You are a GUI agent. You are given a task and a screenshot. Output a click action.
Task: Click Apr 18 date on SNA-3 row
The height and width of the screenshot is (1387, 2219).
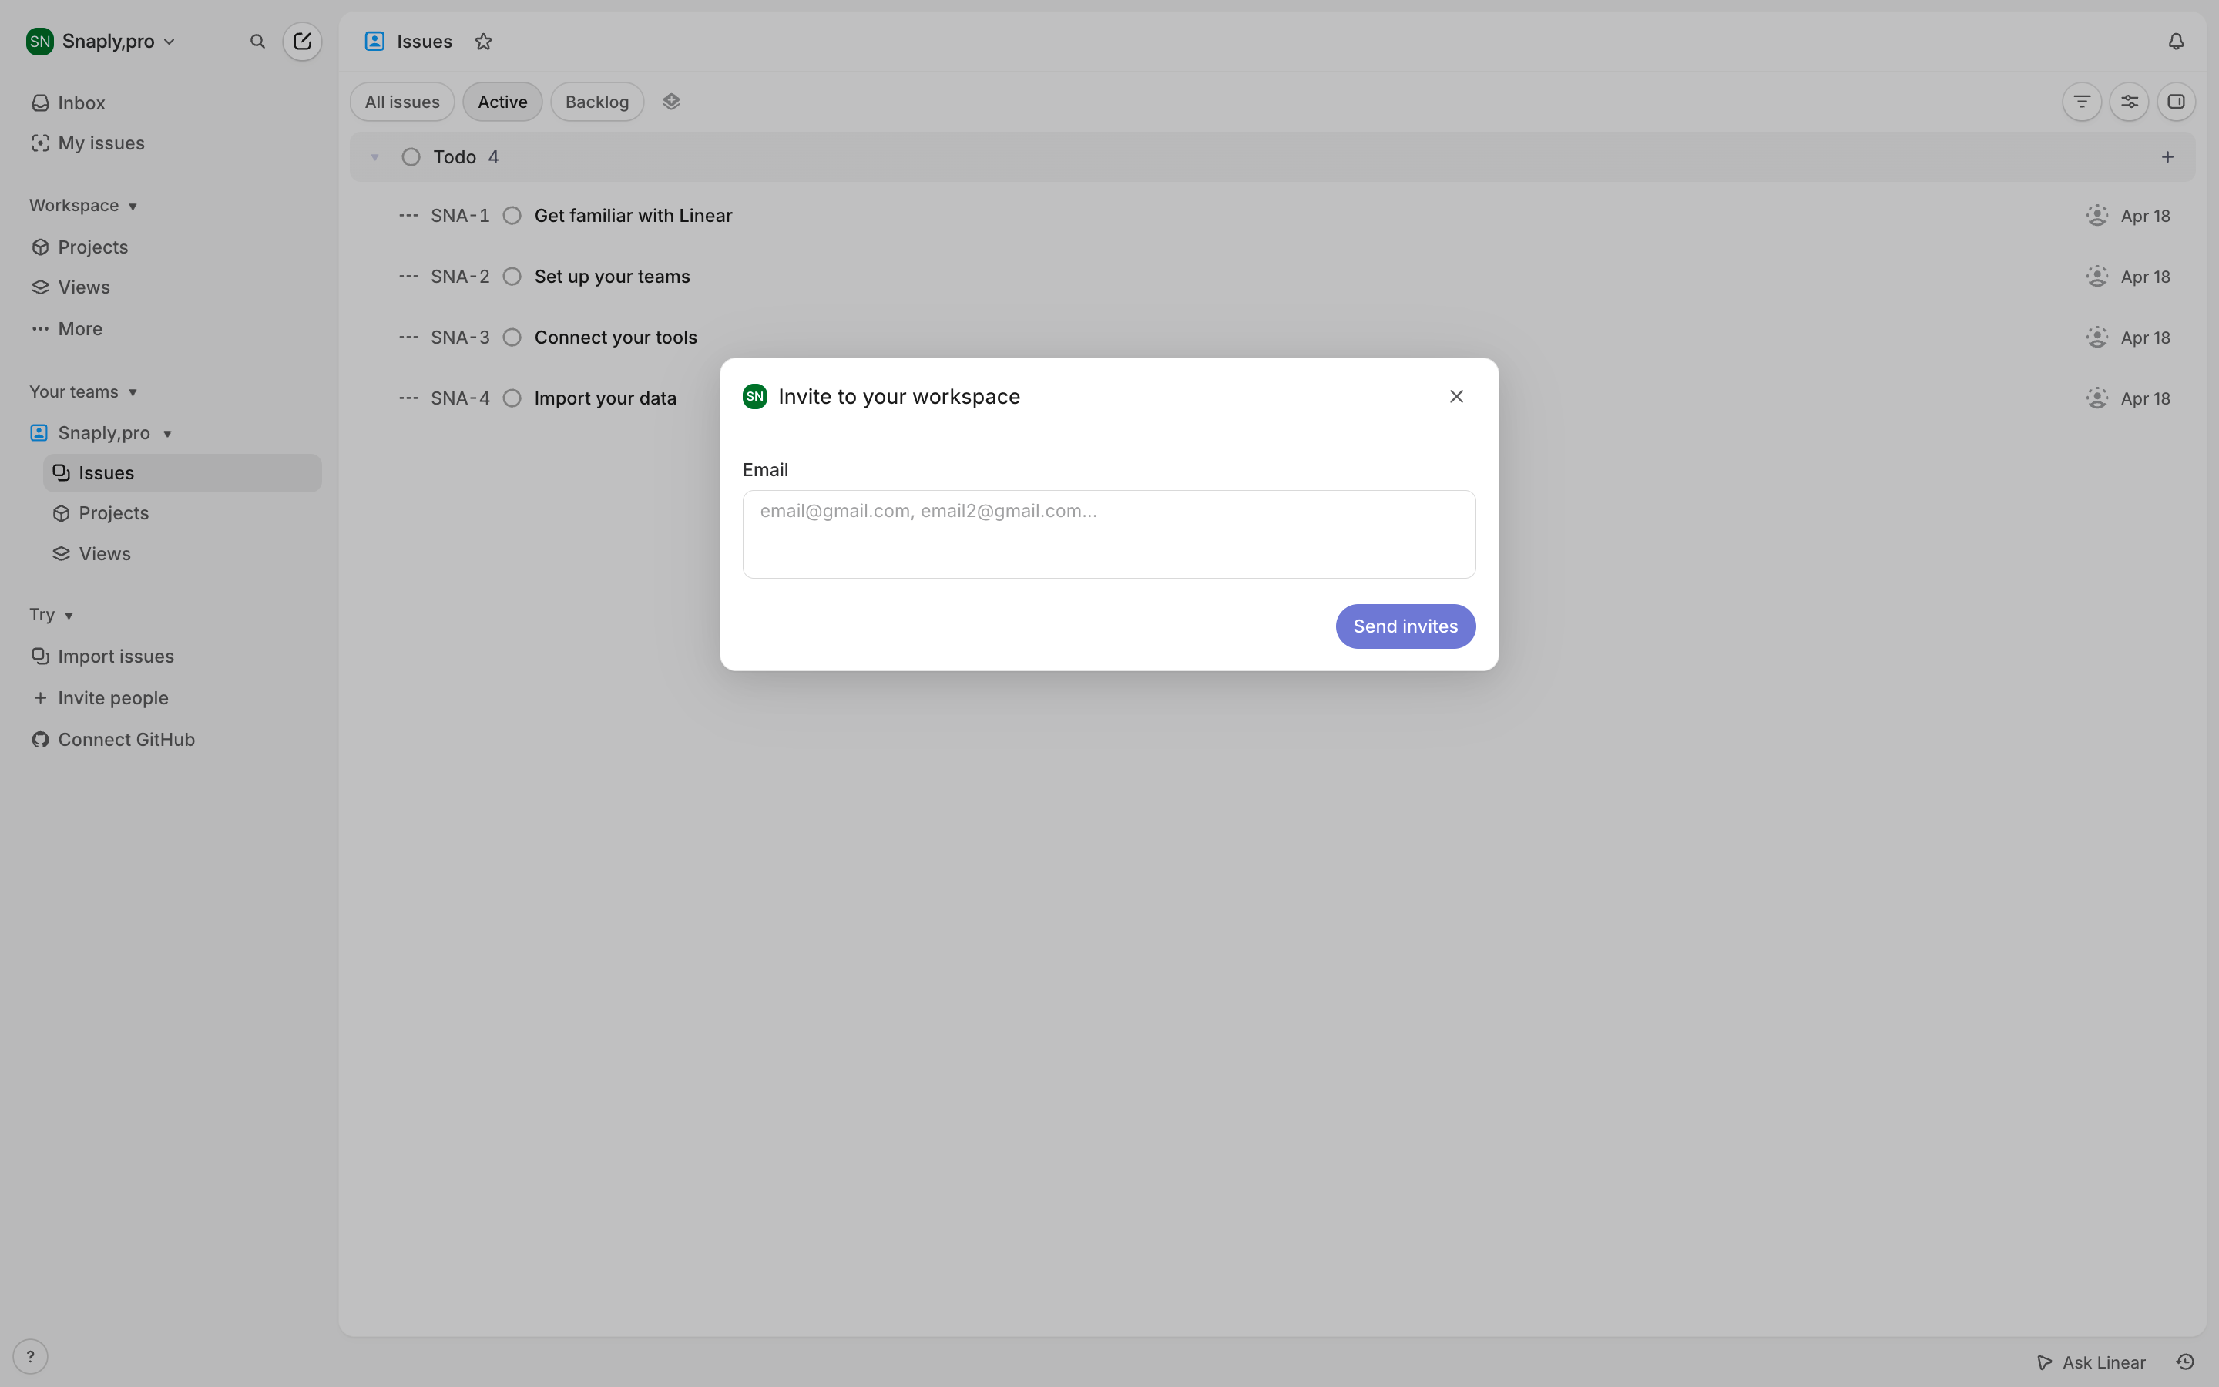(x=2146, y=338)
